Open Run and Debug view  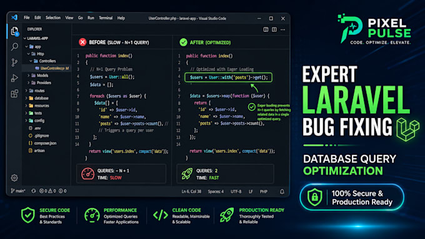[14, 78]
